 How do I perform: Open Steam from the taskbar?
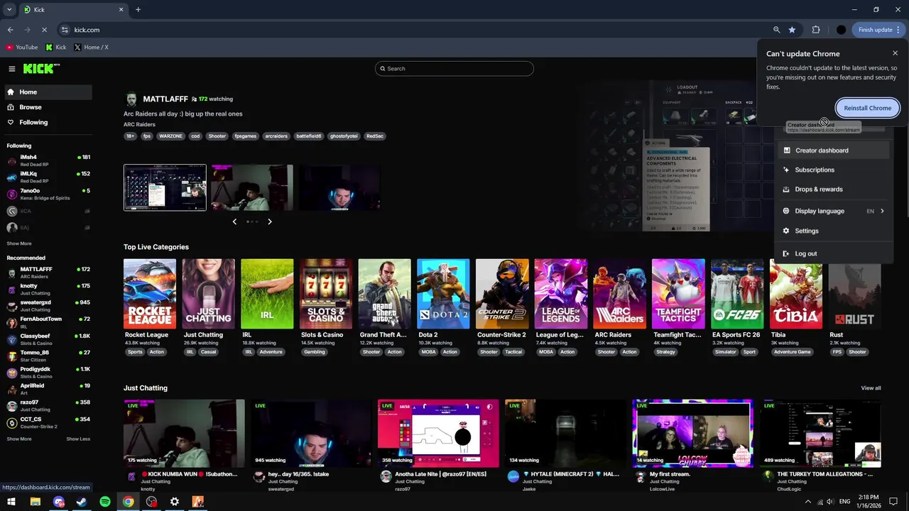pyautogui.click(x=82, y=502)
